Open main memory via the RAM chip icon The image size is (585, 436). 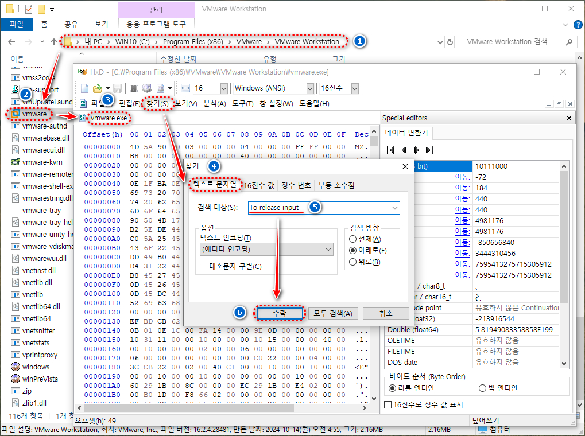pyautogui.click(x=134, y=88)
